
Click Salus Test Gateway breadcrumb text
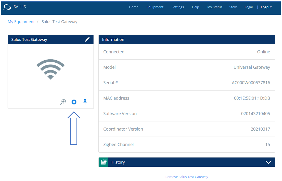click(59, 22)
